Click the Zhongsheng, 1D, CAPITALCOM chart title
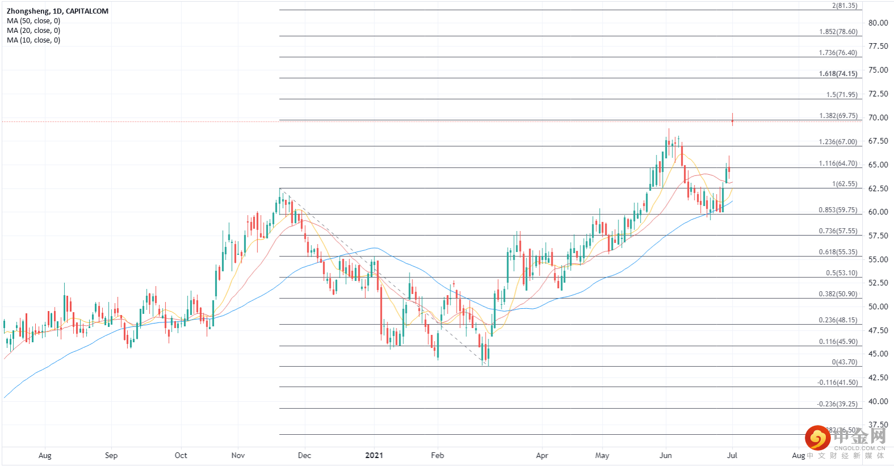The height and width of the screenshot is (466, 894). tap(57, 11)
